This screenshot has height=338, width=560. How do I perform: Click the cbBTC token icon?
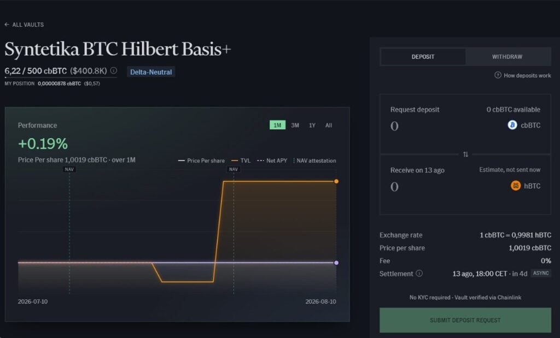pyautogui.click(x=512, y=125)
